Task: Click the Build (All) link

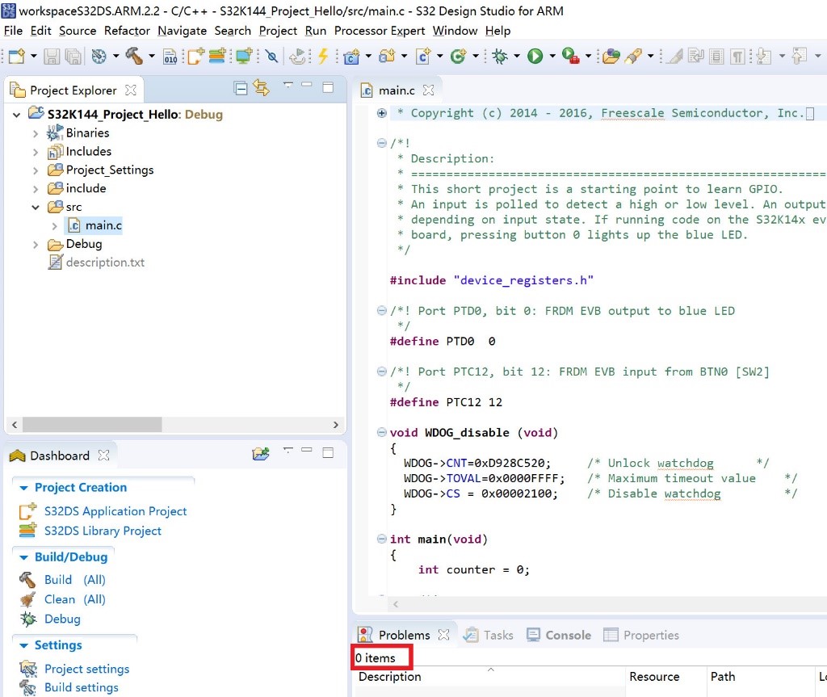Action: [x=75, y=580]
